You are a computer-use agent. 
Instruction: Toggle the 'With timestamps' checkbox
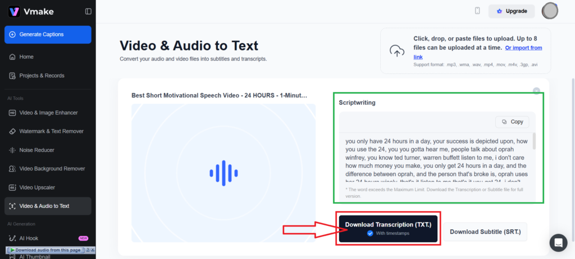369,233
